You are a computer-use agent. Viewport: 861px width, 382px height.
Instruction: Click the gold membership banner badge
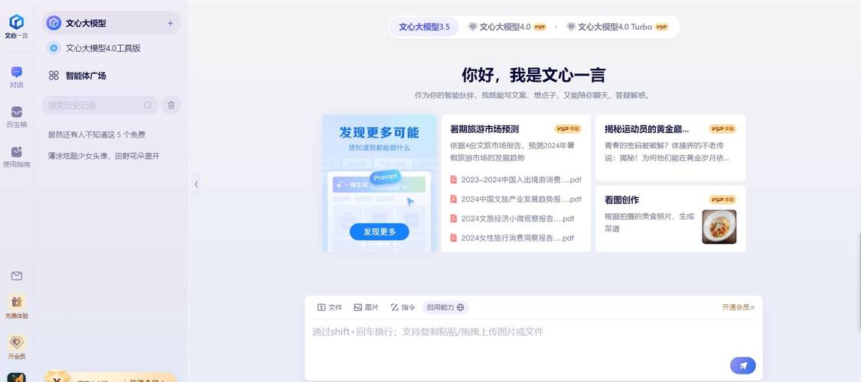[x=57, y=377]
